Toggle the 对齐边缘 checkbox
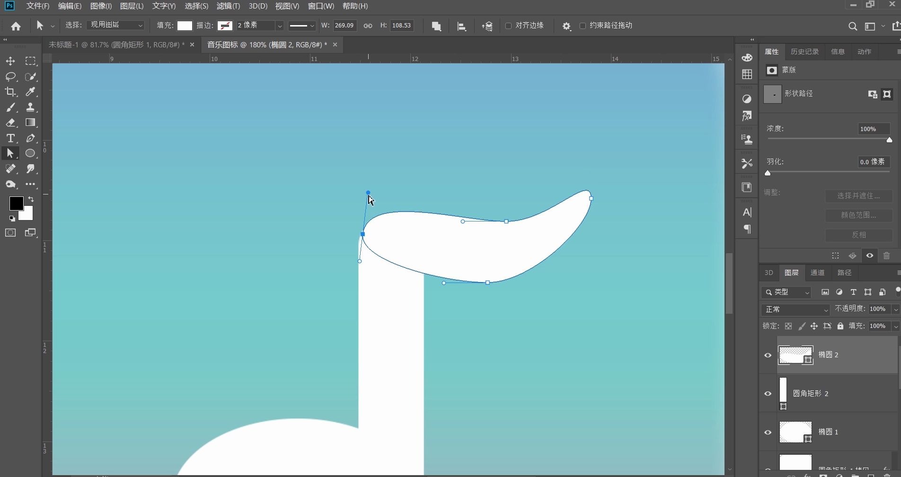 tap(508, 26)
